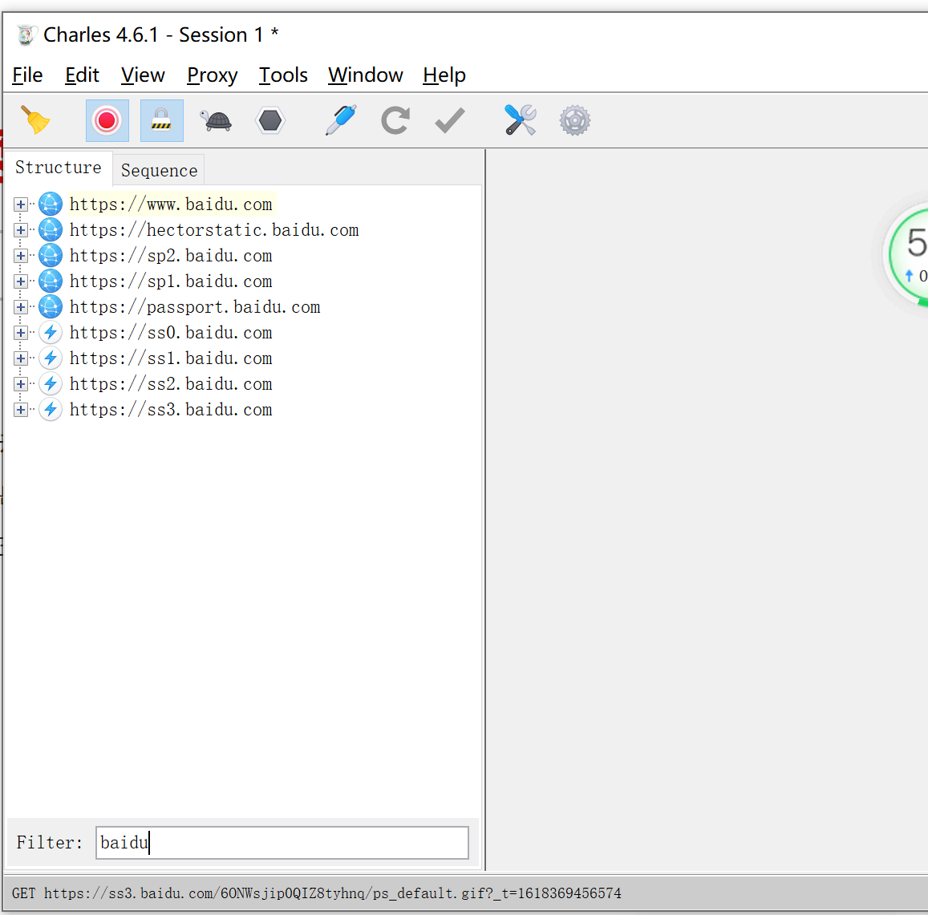Open the Tools menu
Viewport: 928px width, 915px height.
[x=283, y=75]
